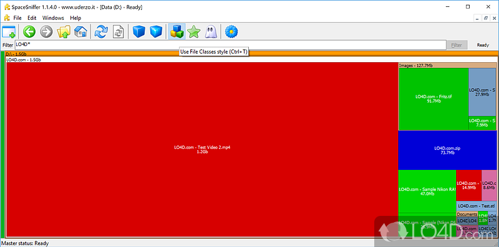Viewport: 499px width, 247px height.
Task: Click the Master status: Ready text
Action: (25, 243)
